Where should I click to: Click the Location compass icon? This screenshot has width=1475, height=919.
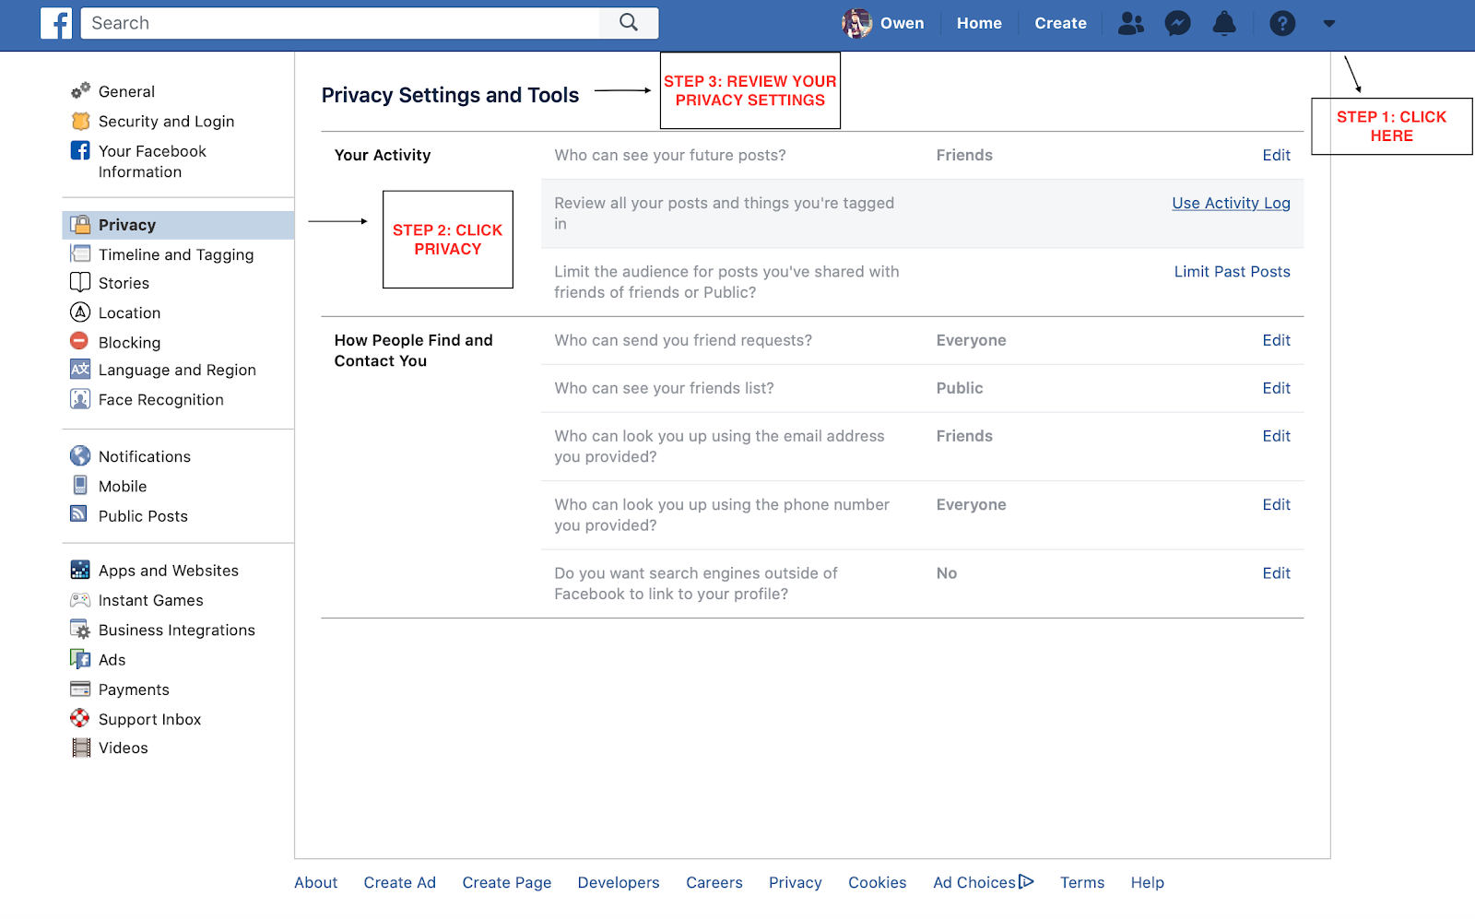click(x=80, y=312)
